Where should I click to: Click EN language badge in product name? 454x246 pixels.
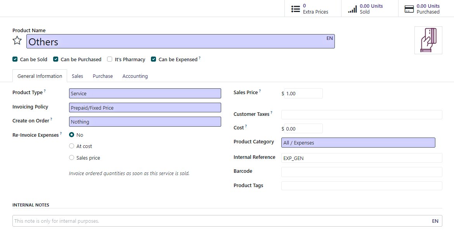click(329, 38)
